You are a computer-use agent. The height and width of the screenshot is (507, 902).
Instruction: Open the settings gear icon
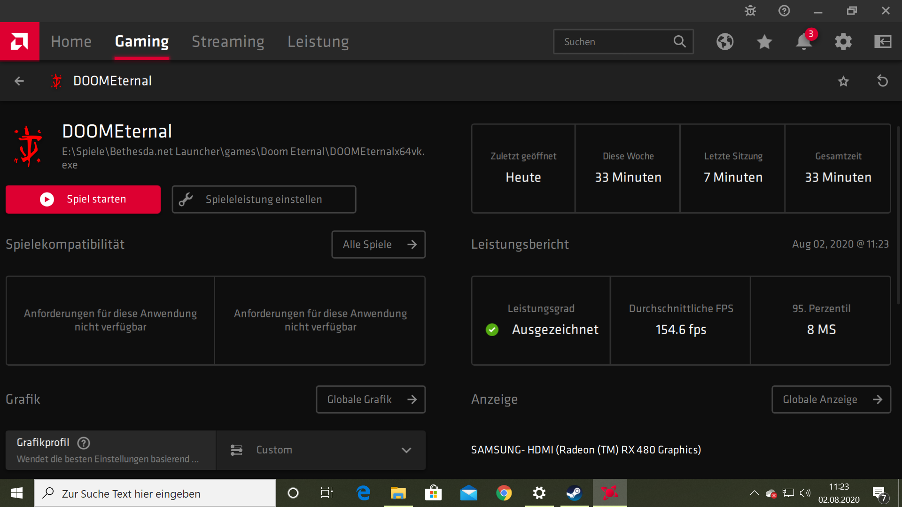[843, 42]
